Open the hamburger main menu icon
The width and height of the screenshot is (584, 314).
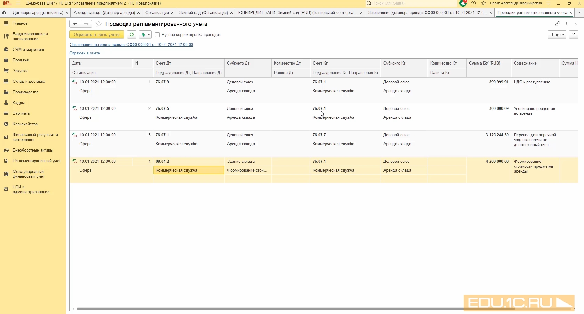(18, 3)
